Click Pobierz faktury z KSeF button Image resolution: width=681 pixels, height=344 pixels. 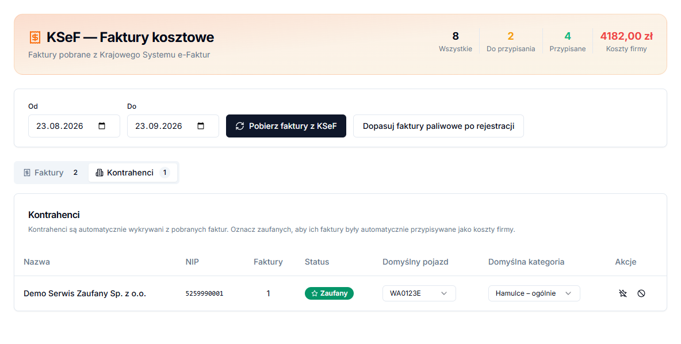tap(286, 126)
